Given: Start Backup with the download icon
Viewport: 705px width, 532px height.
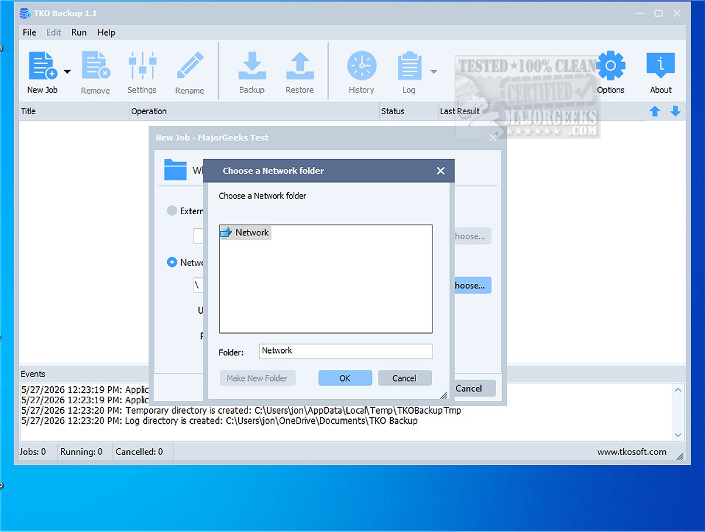Looking at the screenshot, I should coord(252,66).
